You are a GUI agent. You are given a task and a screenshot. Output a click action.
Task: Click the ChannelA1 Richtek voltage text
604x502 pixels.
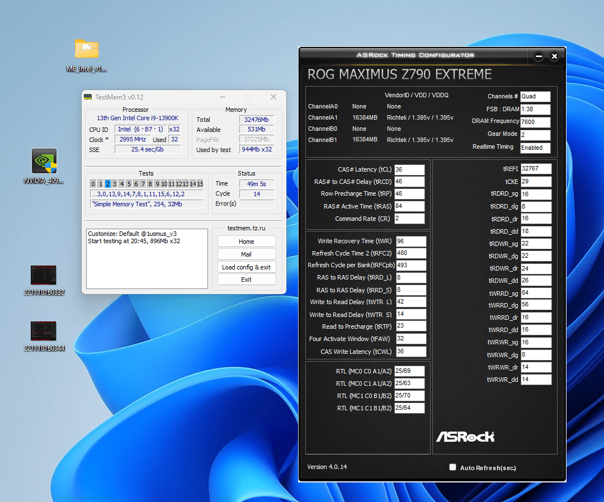(420, 117)
